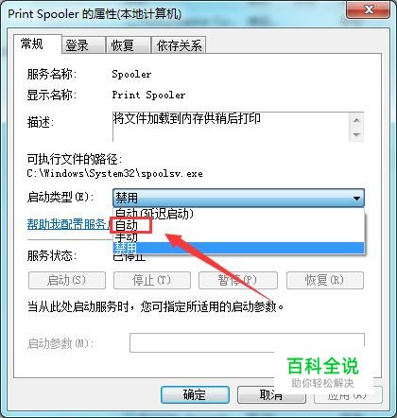Click the 帮助我配置服务 help link
397x418 pixels.
pos(70,224)
